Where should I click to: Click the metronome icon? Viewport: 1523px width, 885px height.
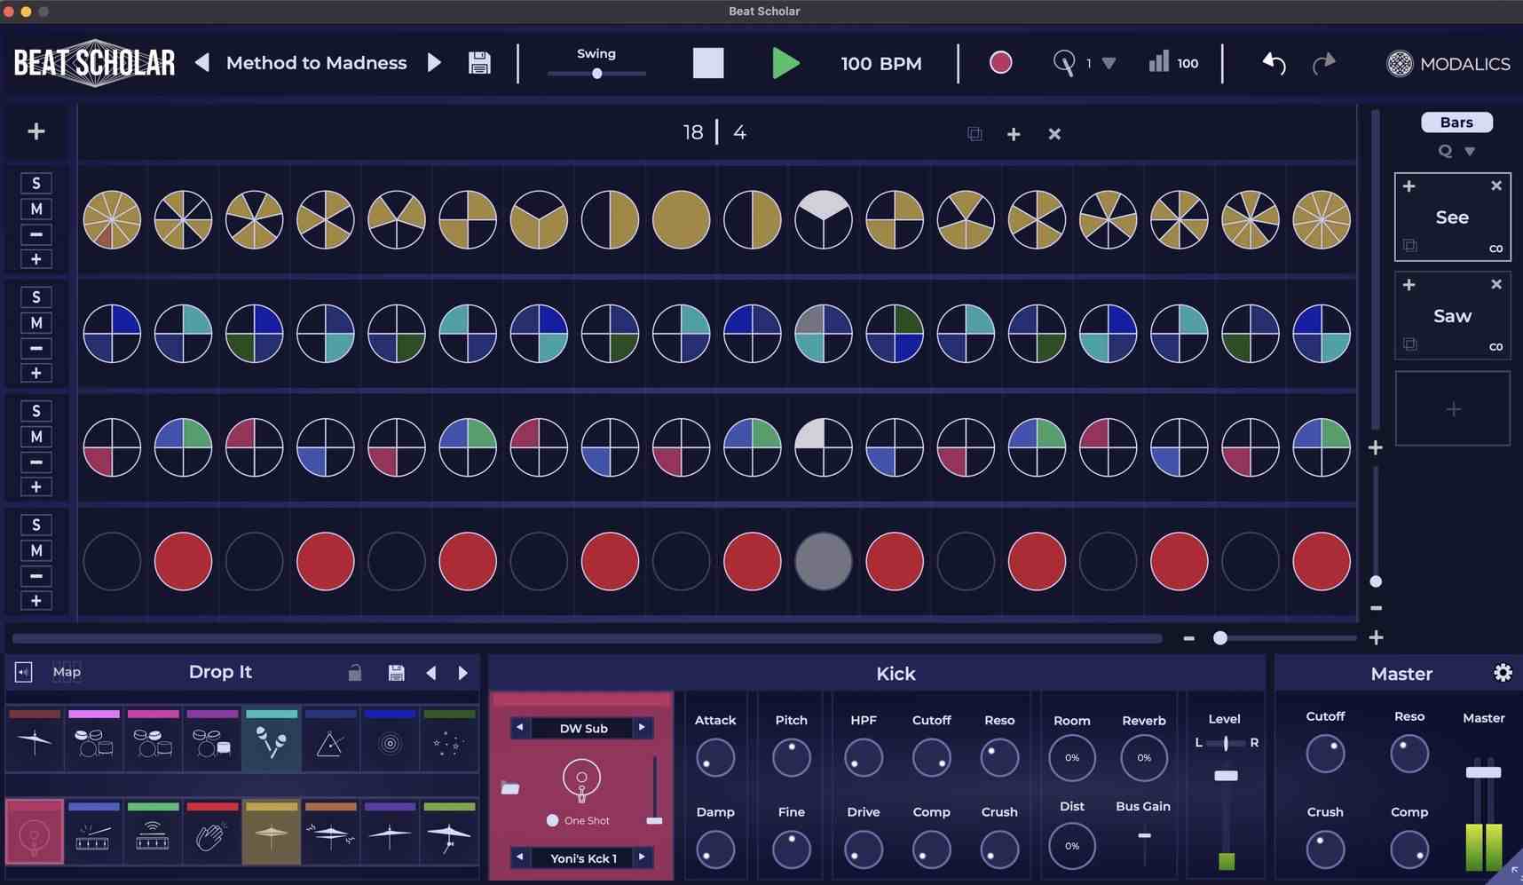[x=1063, y=63]
